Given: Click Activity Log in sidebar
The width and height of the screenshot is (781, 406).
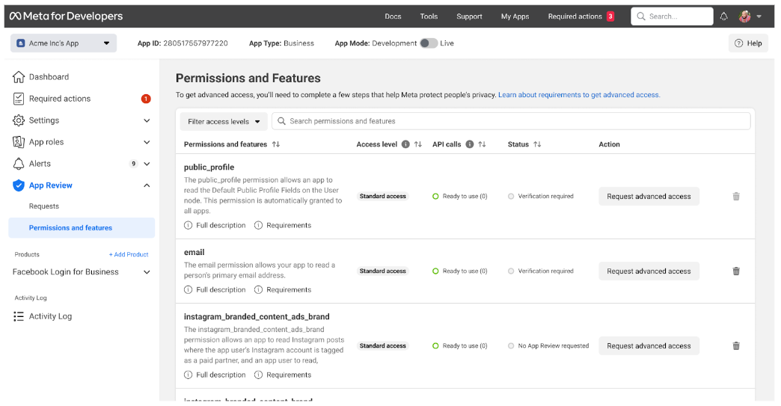Looking at the screenshot, I should click(50, 316).
